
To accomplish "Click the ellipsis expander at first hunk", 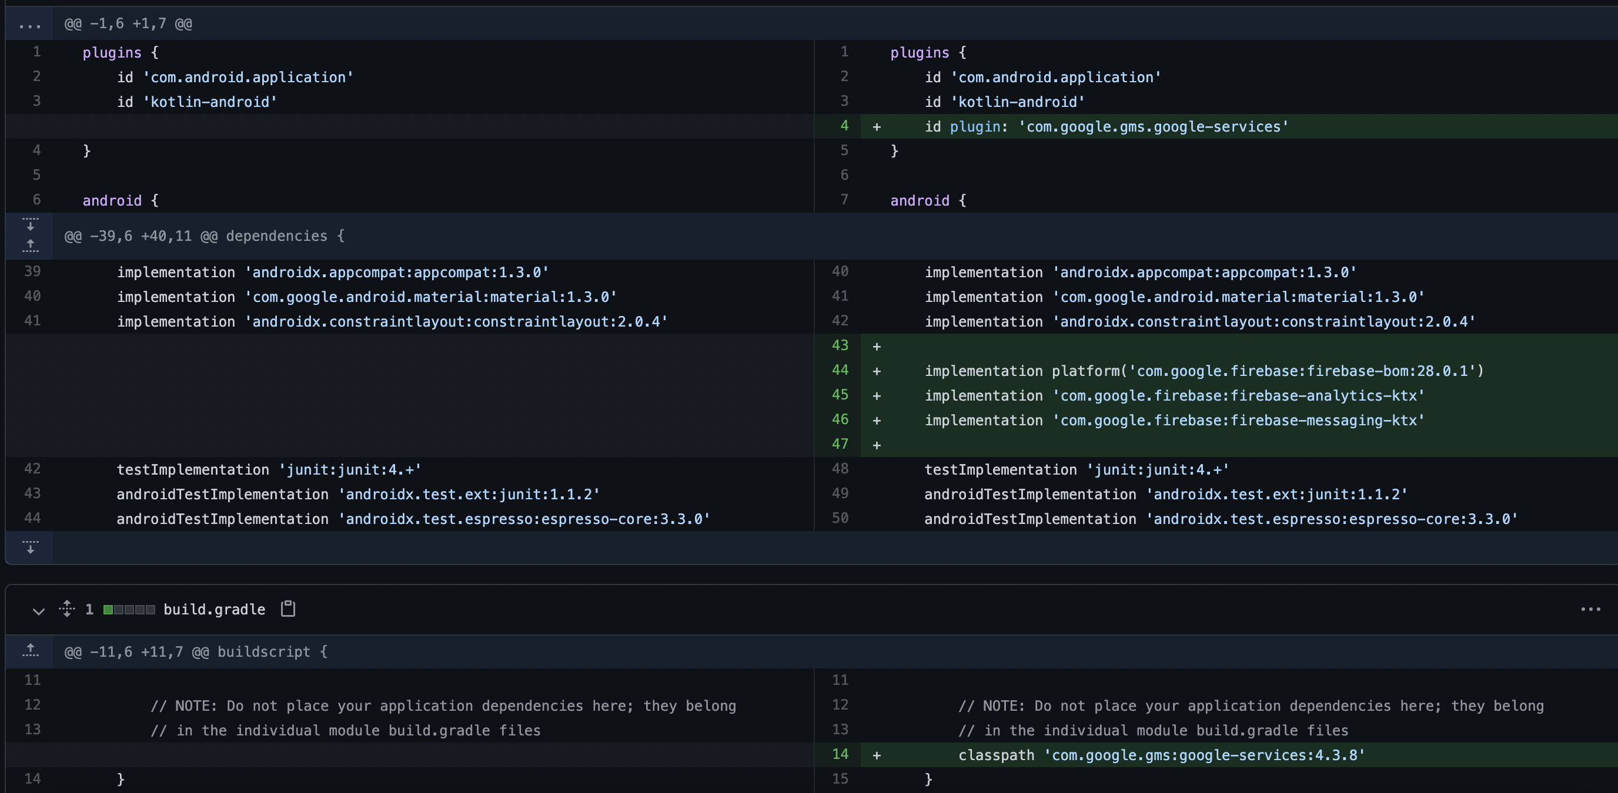I will 29,24.
